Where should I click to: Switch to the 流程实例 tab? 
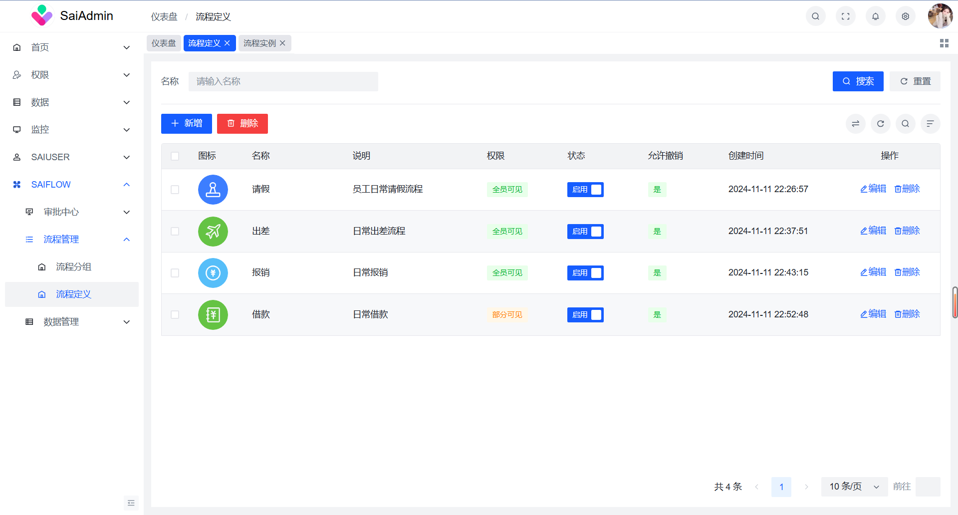pos(260,43)
